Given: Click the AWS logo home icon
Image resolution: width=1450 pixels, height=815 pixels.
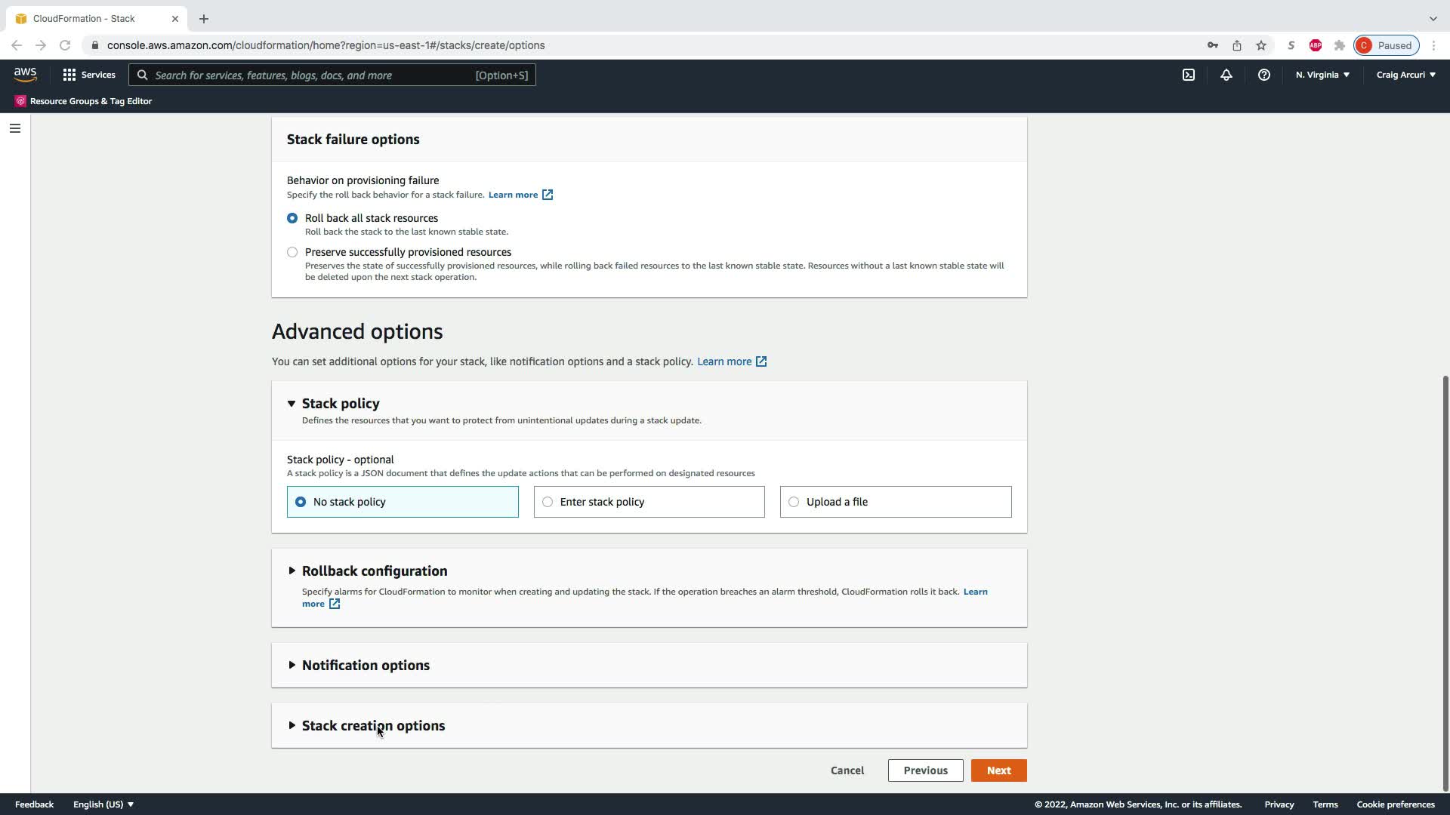Looking at the screenshot, I should click(x=25, y=74).
